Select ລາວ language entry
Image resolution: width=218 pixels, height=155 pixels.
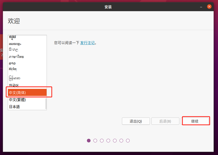[x=27, y=63]
